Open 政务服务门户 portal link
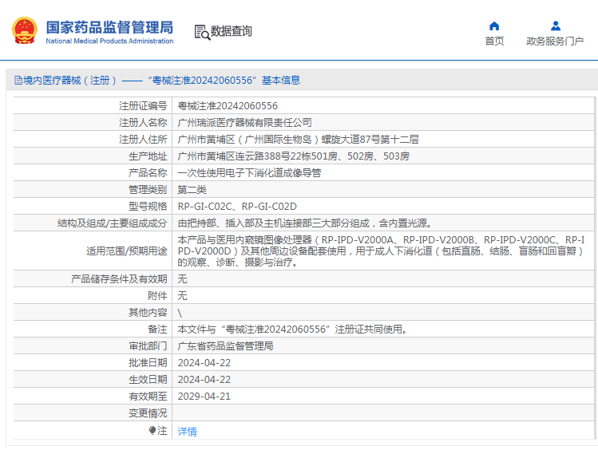Screen dimensions: 598x450 coord(555,41)
